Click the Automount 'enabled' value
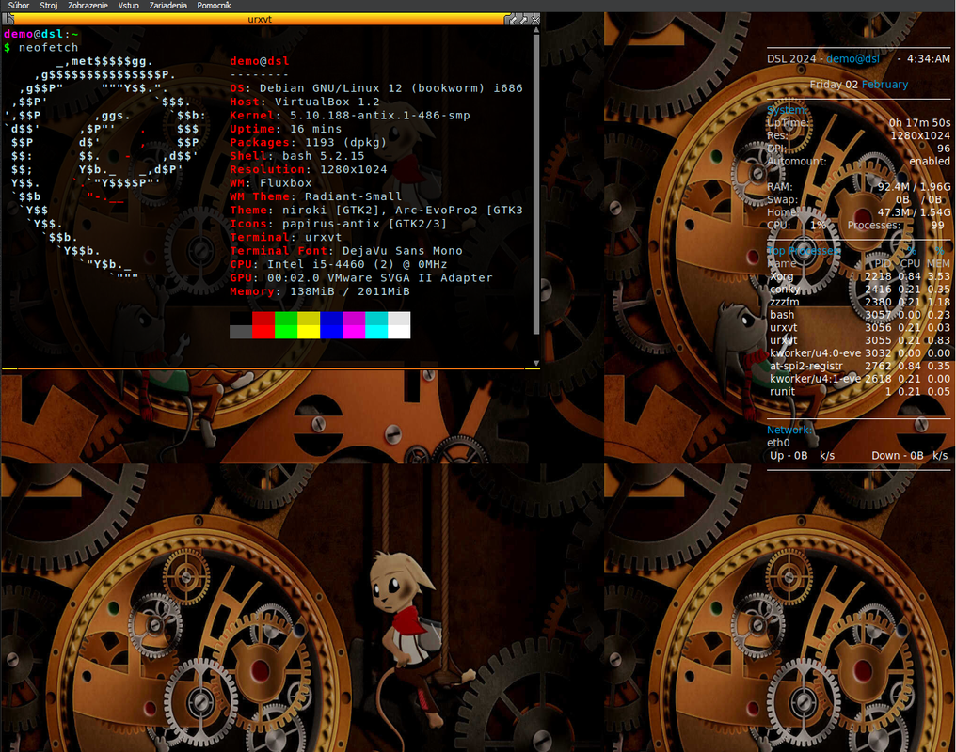 930,162
